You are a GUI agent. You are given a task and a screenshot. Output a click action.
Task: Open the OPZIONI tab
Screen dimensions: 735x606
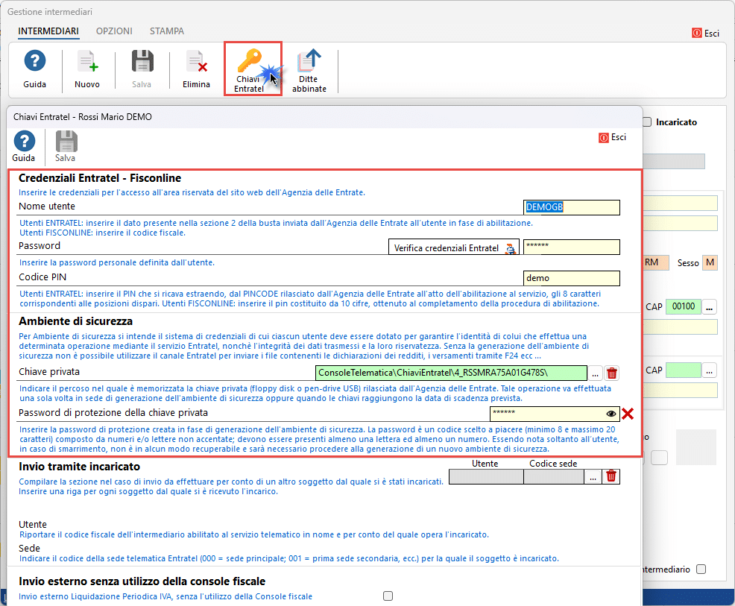[x=114, y=31]
